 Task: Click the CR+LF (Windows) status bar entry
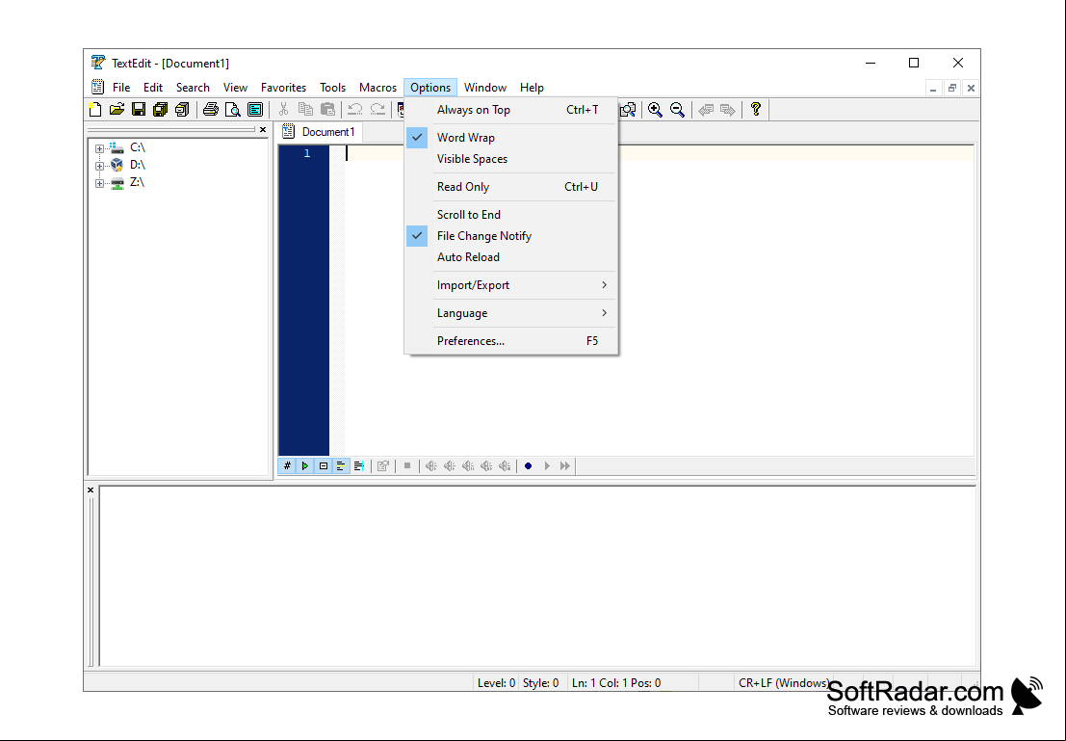tap(783, 682)
